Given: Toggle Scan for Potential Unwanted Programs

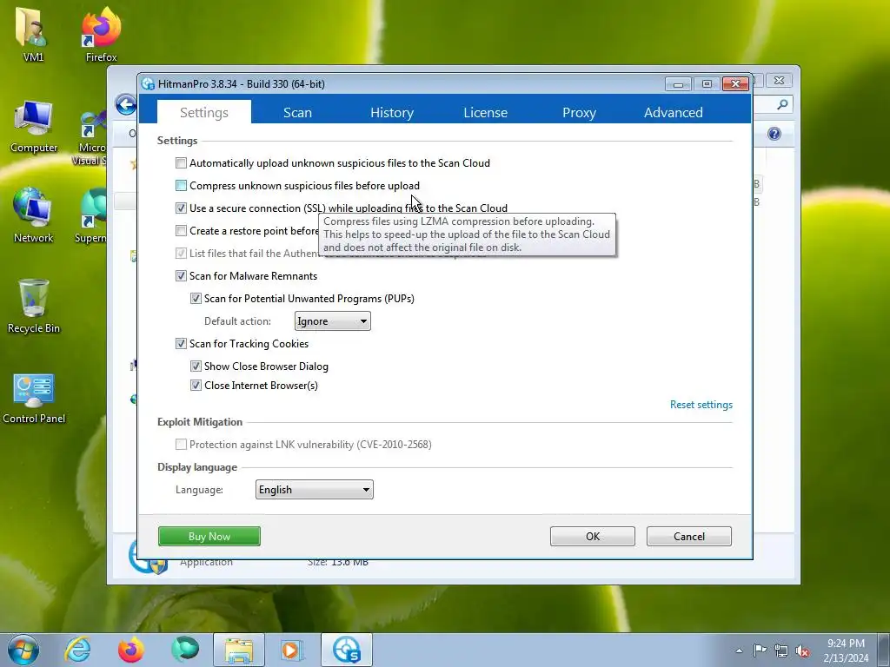Looking at the screenshot, I should 196,299.
